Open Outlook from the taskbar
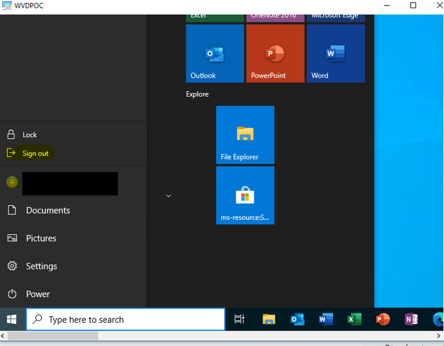Image resolution: width=444 pixels, height=346 pixels. (297, 320)
